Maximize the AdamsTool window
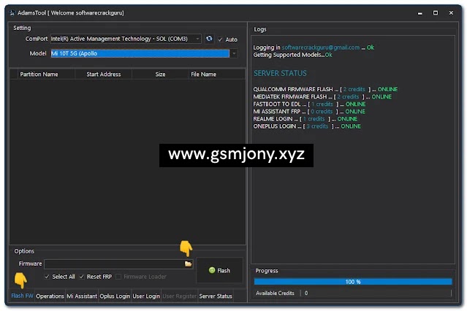The height and width of the screenshot is (311, 467). (436, 13)
